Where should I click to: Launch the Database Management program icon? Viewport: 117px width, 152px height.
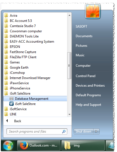(x=11, y=99)
